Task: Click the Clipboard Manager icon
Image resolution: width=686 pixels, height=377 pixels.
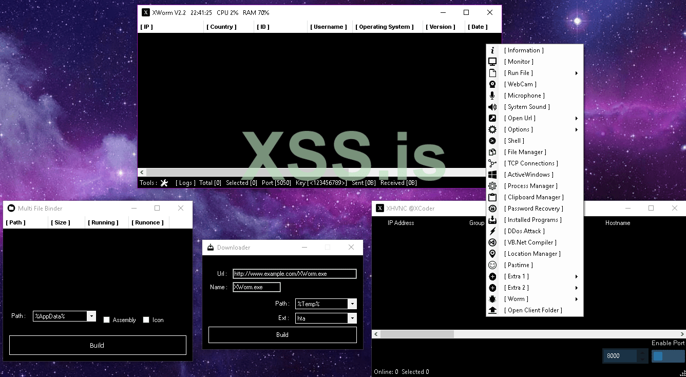Action: (x=492, y=197)
